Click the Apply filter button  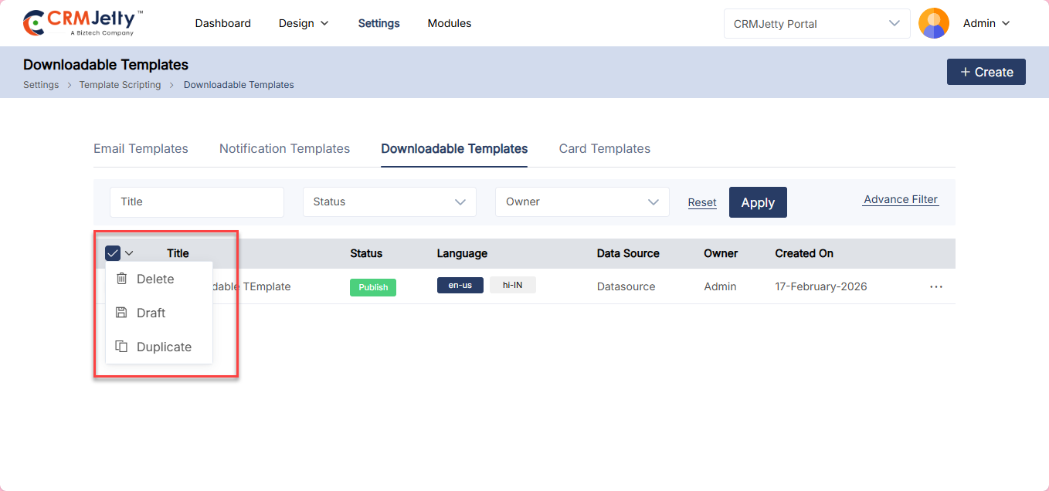point(757,202)
